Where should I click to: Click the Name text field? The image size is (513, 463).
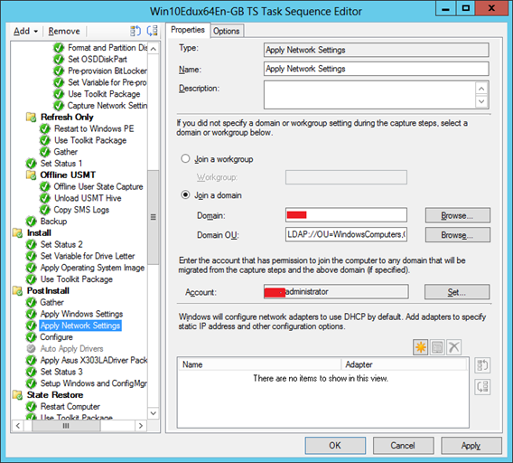click(377, 69)
